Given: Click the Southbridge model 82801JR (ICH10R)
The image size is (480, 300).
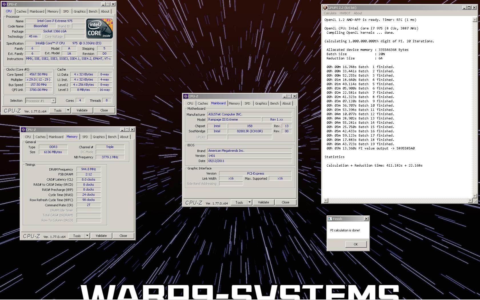Looking at the screenshot, I should click(x=250, y=131).
